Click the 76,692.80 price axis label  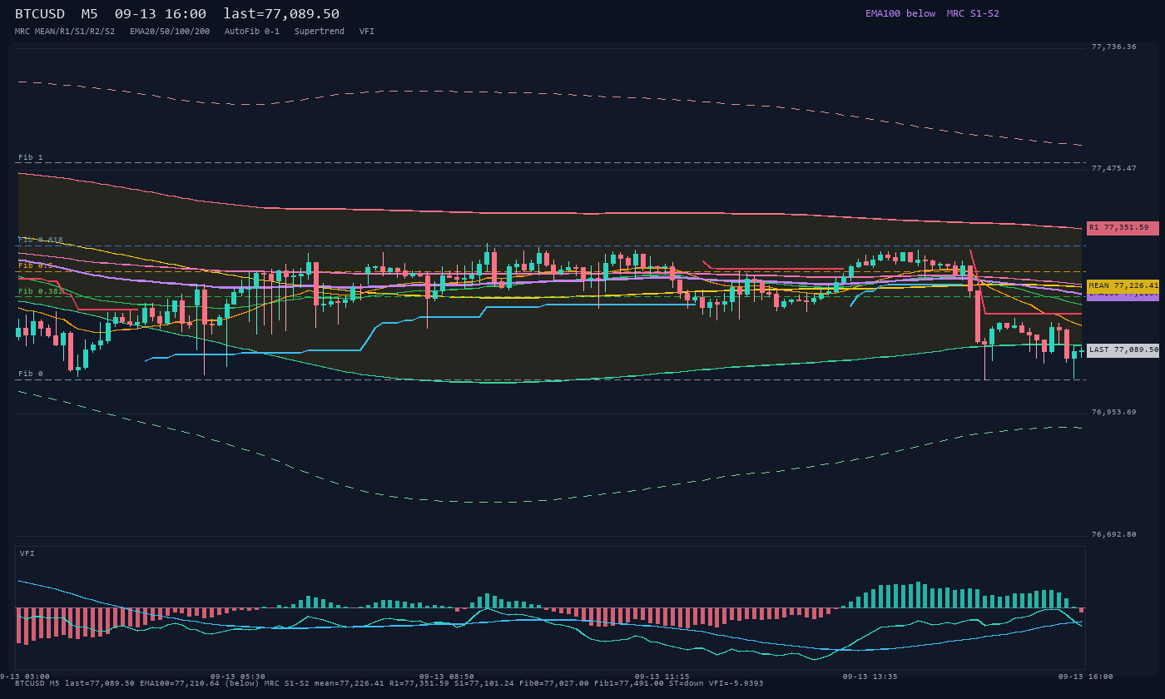(1113, 534)
